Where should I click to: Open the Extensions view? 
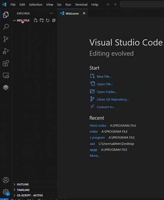6,63
